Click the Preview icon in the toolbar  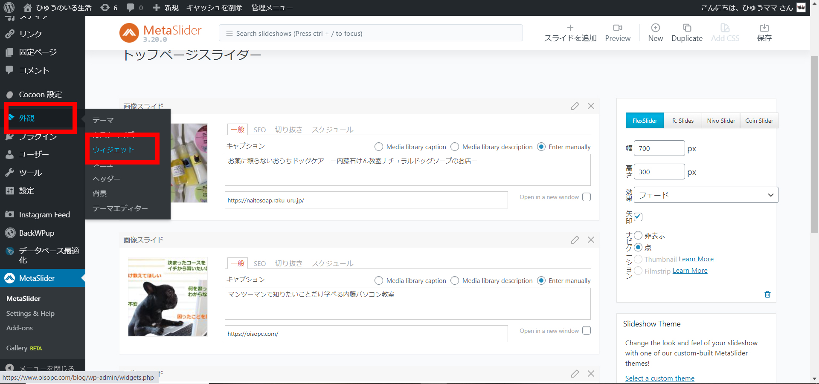pyautogui.click(x=617, y=28)
